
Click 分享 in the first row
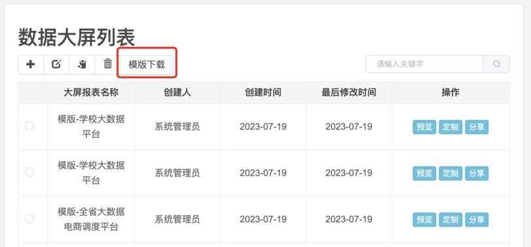tap(477, 127)
